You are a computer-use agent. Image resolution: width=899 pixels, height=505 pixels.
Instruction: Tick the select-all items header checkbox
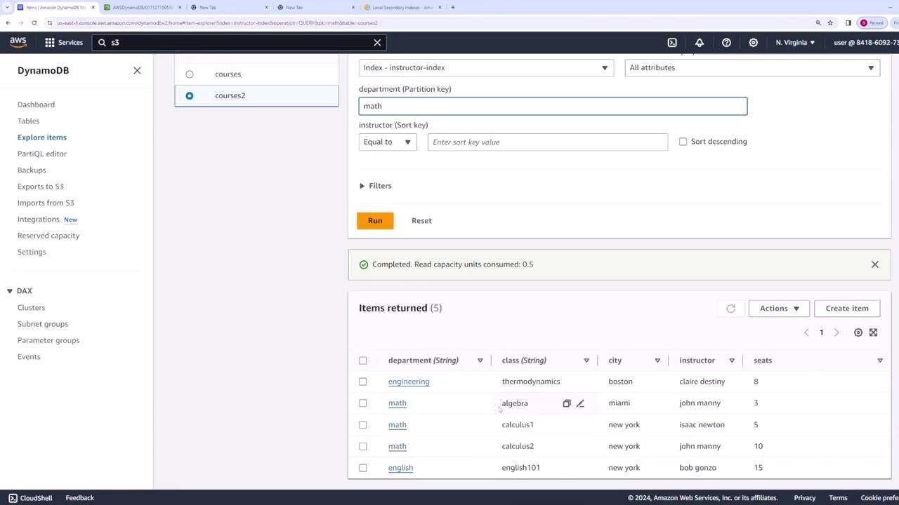[x=363, y=361]
